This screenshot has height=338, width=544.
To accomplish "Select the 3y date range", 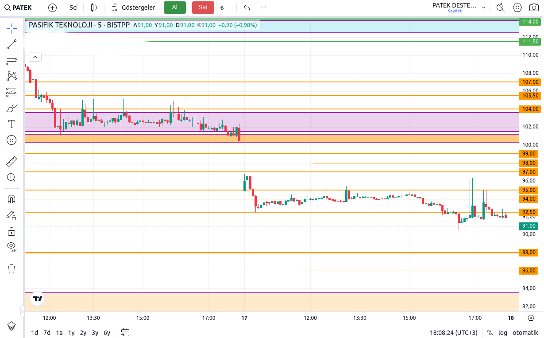I will pyautogui.click(x=95, y=333).
